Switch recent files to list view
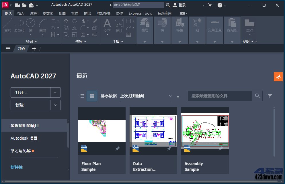 82,96
